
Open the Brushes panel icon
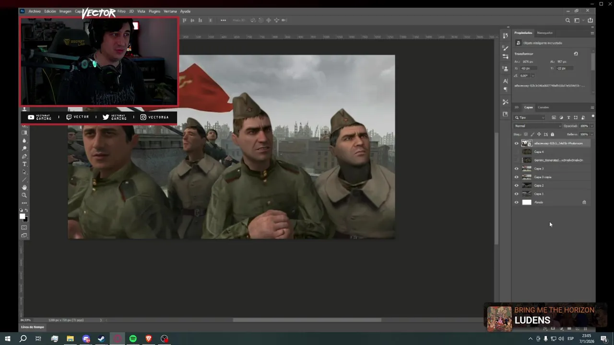[x=505, y=48]
